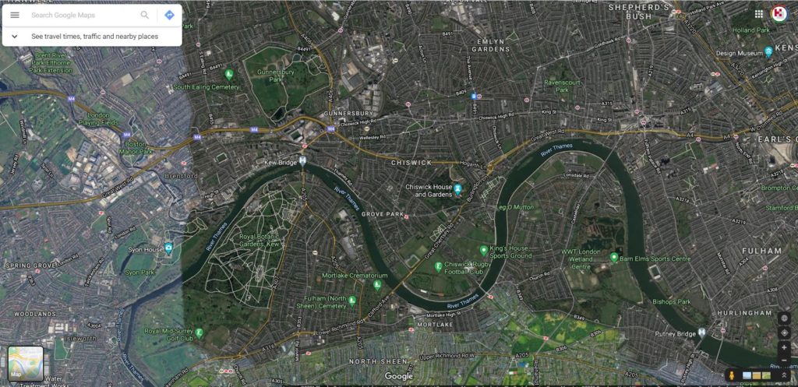Click the Royal Botanic Gardens, Kew label
This screenshot has height=387, width=798.
(x=260, y=241)
